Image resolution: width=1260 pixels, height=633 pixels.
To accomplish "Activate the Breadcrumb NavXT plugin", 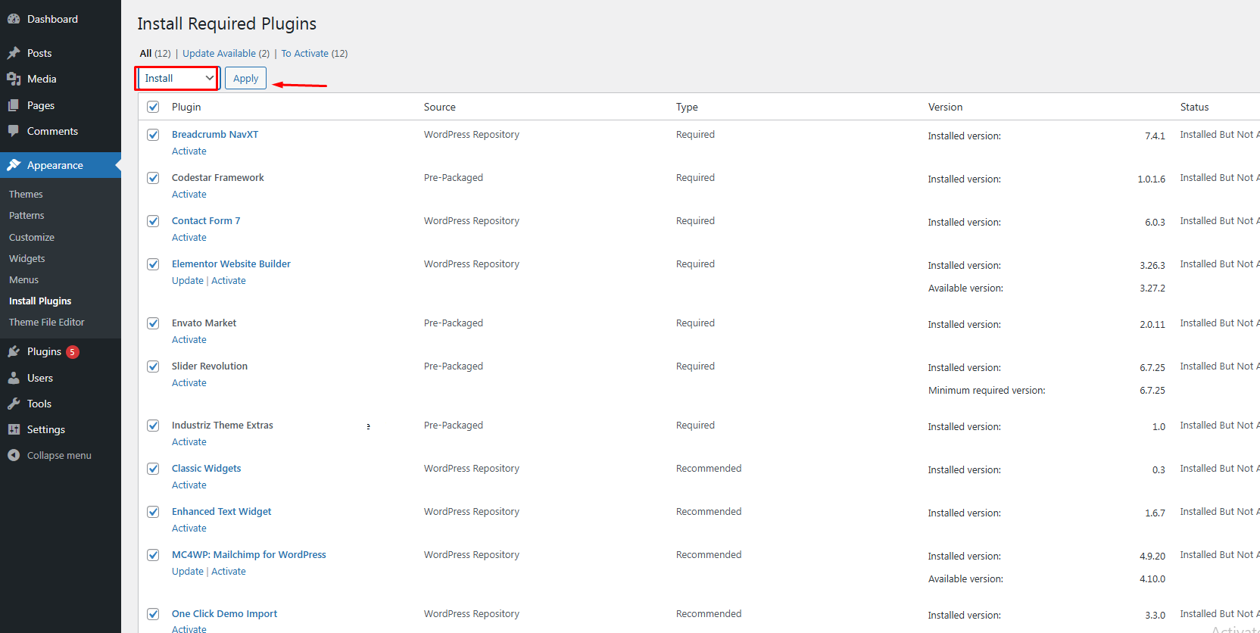I will tap(189, 151).
